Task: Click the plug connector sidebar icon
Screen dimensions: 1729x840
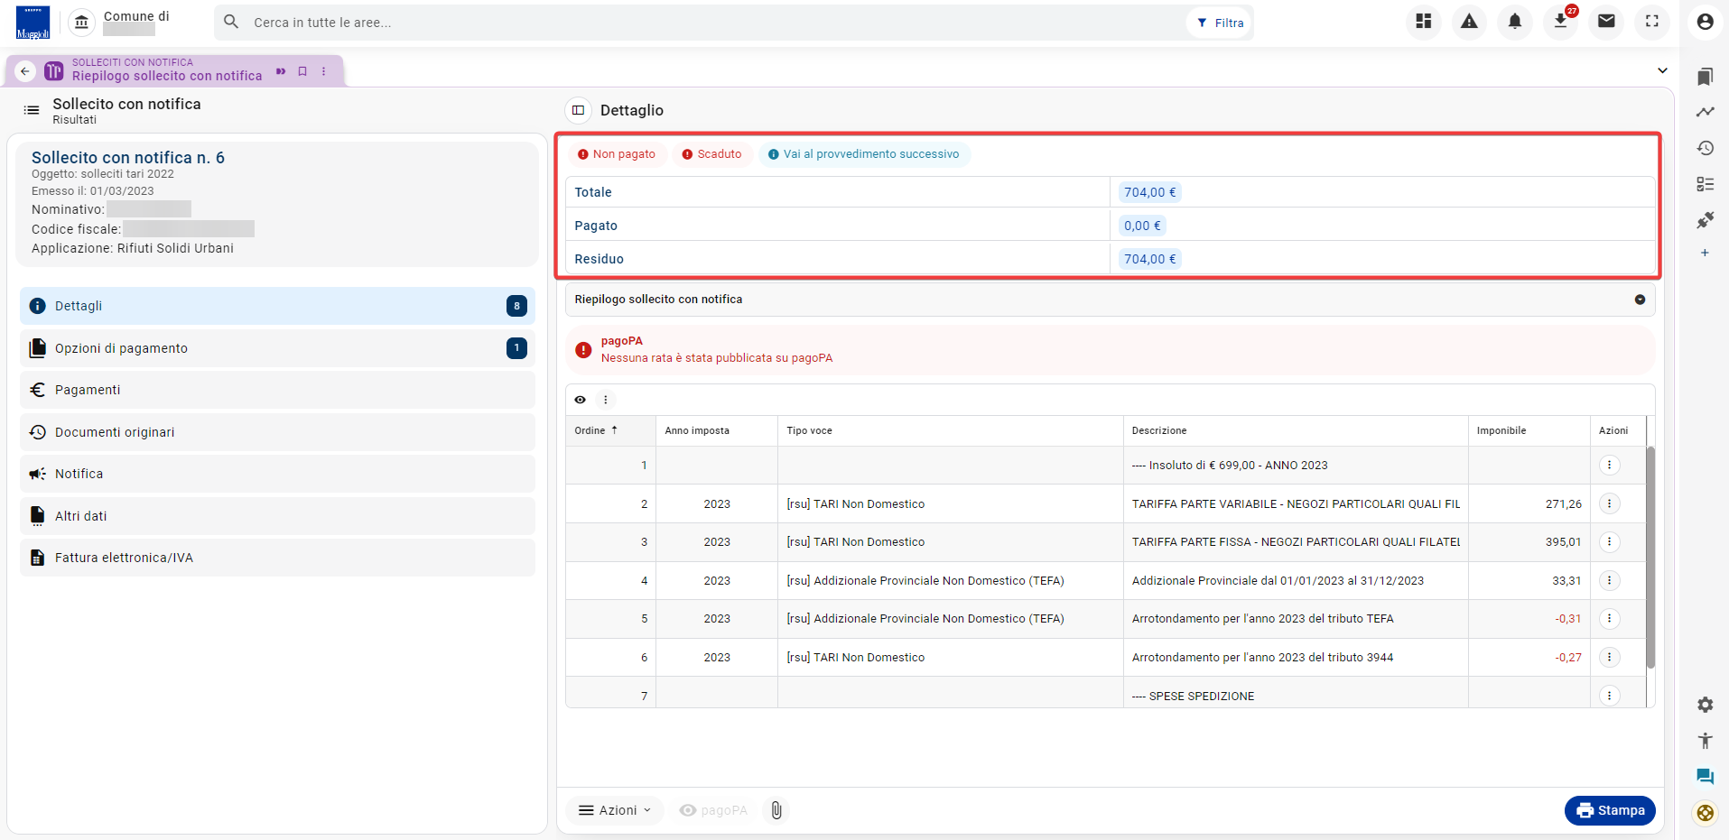Action: (1705, 220)
